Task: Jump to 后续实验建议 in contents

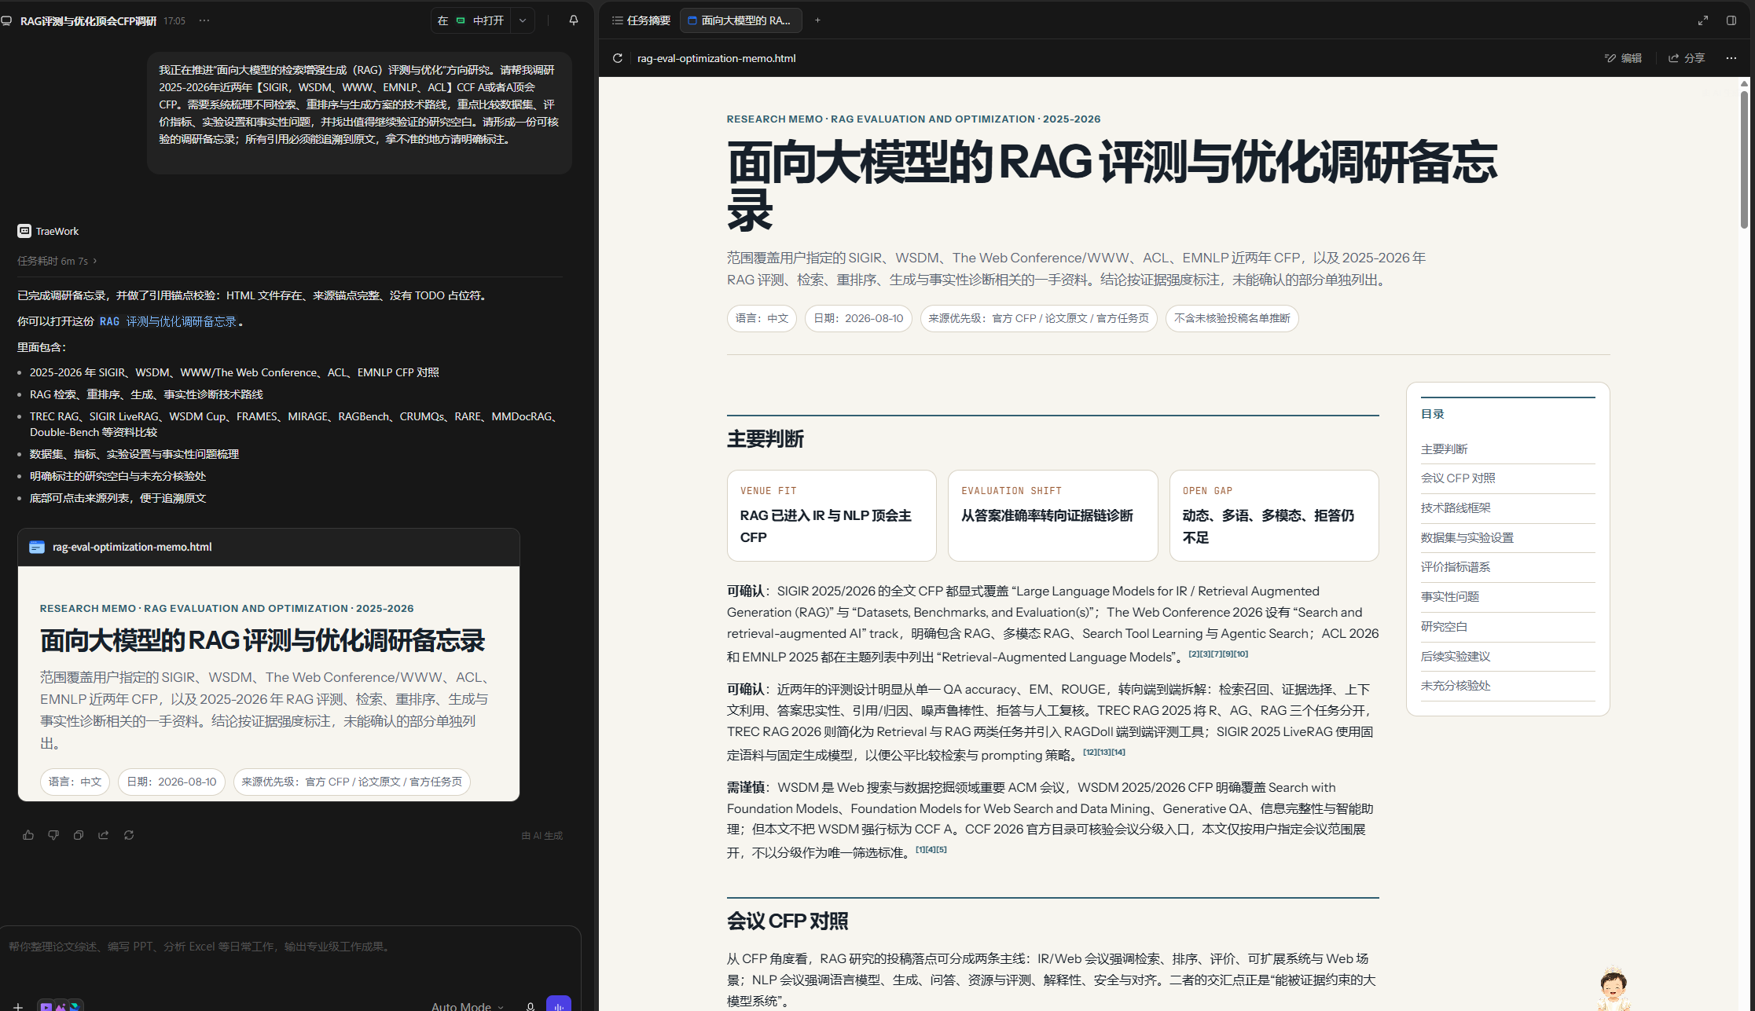Action: pos(1456,657)
